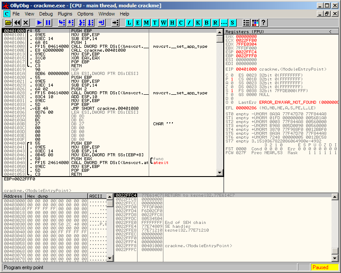Click the CPU window C icon in menu bar
Screen dimensions: 341x273
(x=7, y=14)
